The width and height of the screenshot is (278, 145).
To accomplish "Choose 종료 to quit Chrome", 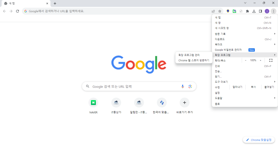I will [245, 104].
